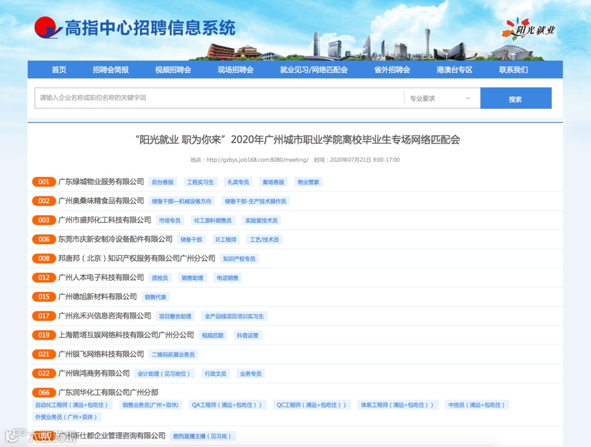The height and width of the screenshot is (447, 591).
Task: Open 会计助理（见习岗位）position
Action: [x=164, y=374]
